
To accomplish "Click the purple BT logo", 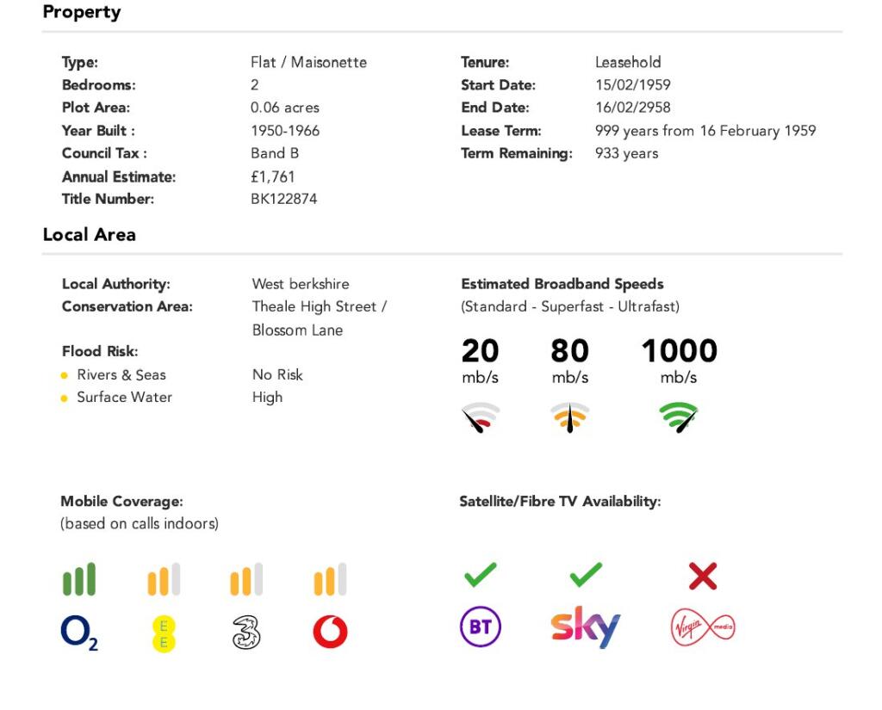I will tap(480, 627).
